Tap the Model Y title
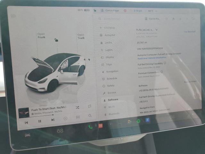The width and height of the screenshot is (205, 154). click(147, 30)
